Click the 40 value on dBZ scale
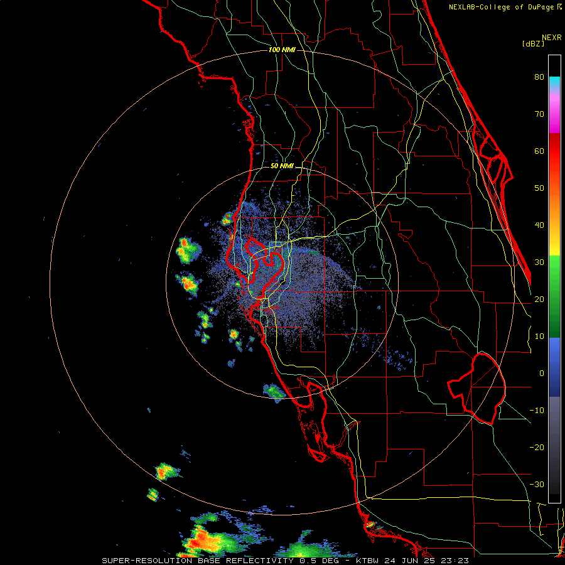The image size is (565, 565). click(x=539, y=225)
